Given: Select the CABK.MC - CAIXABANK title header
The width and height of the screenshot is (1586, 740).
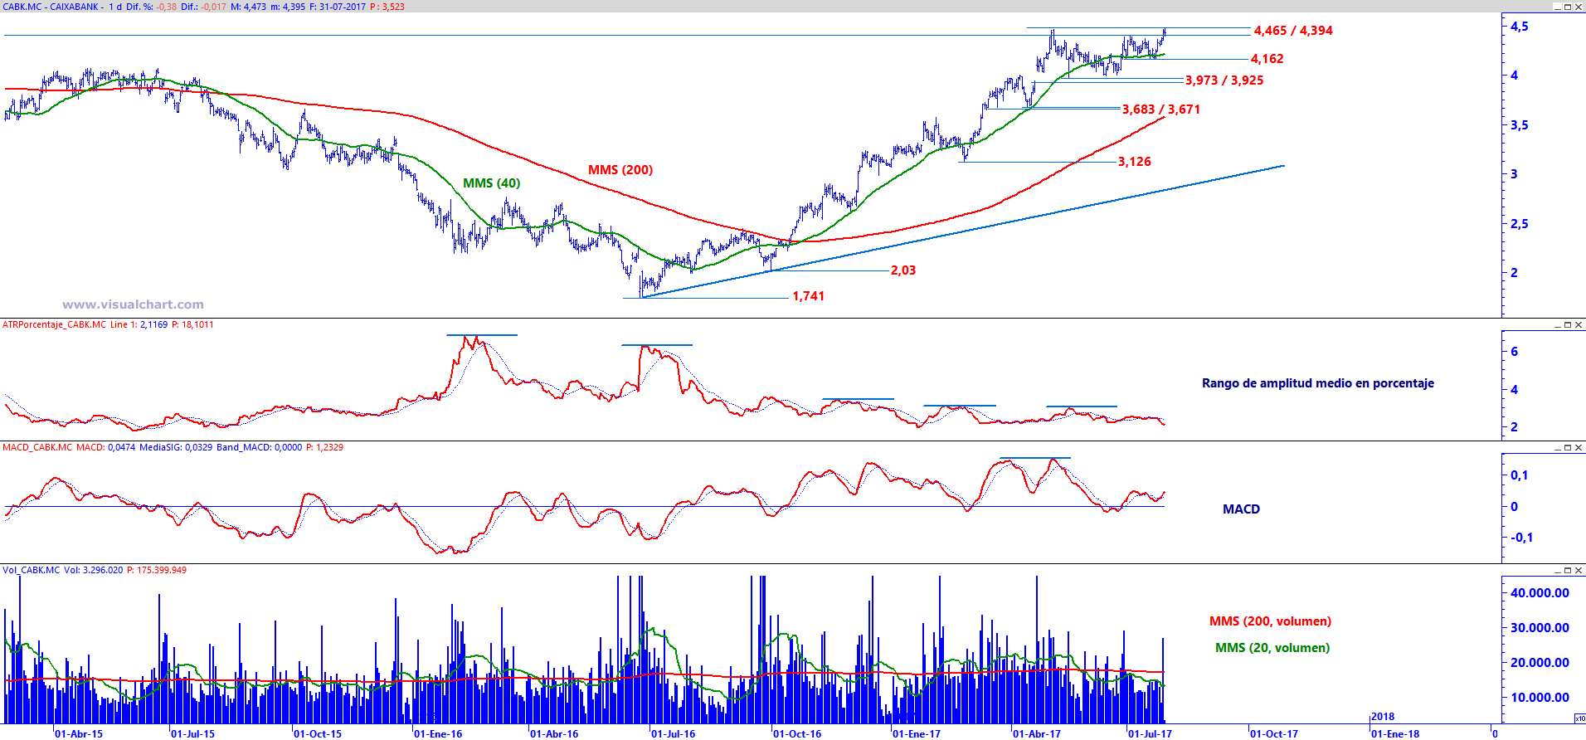Looking at the screenshot, I should pos(51,7).
